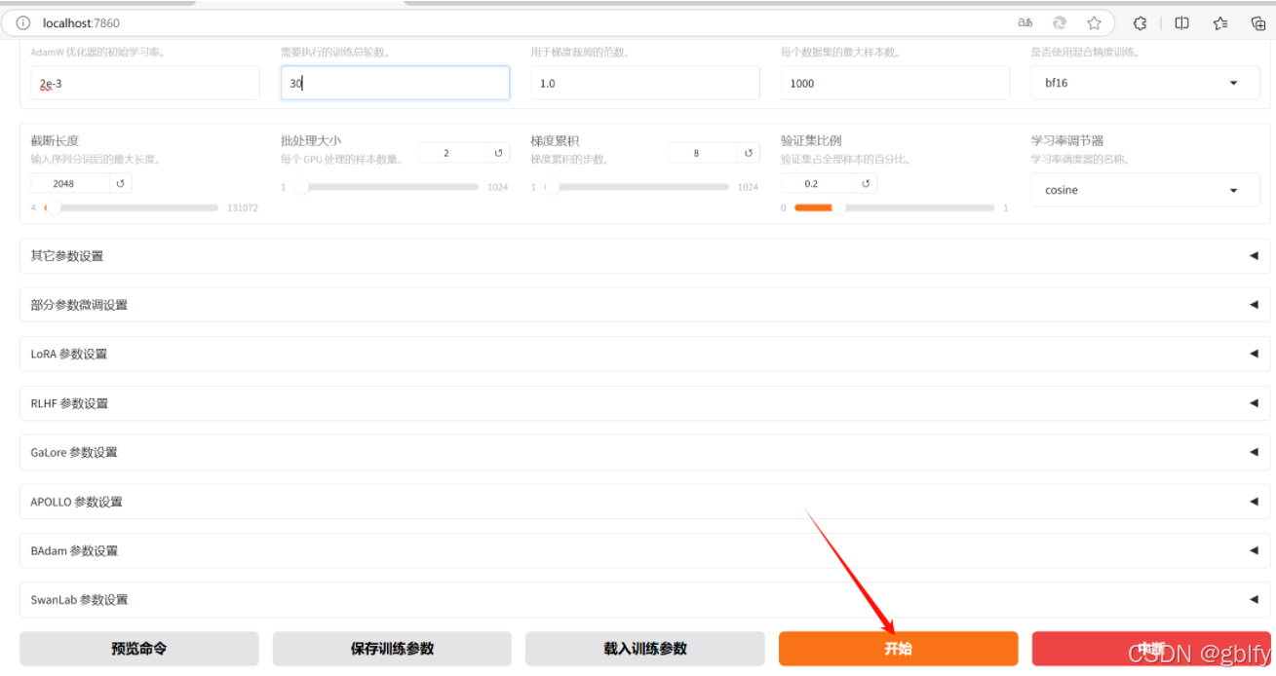The width and height of the screenshot is (1276, 676).
Task: Expand the LoRA 参数设置 section
Action: 645,354
